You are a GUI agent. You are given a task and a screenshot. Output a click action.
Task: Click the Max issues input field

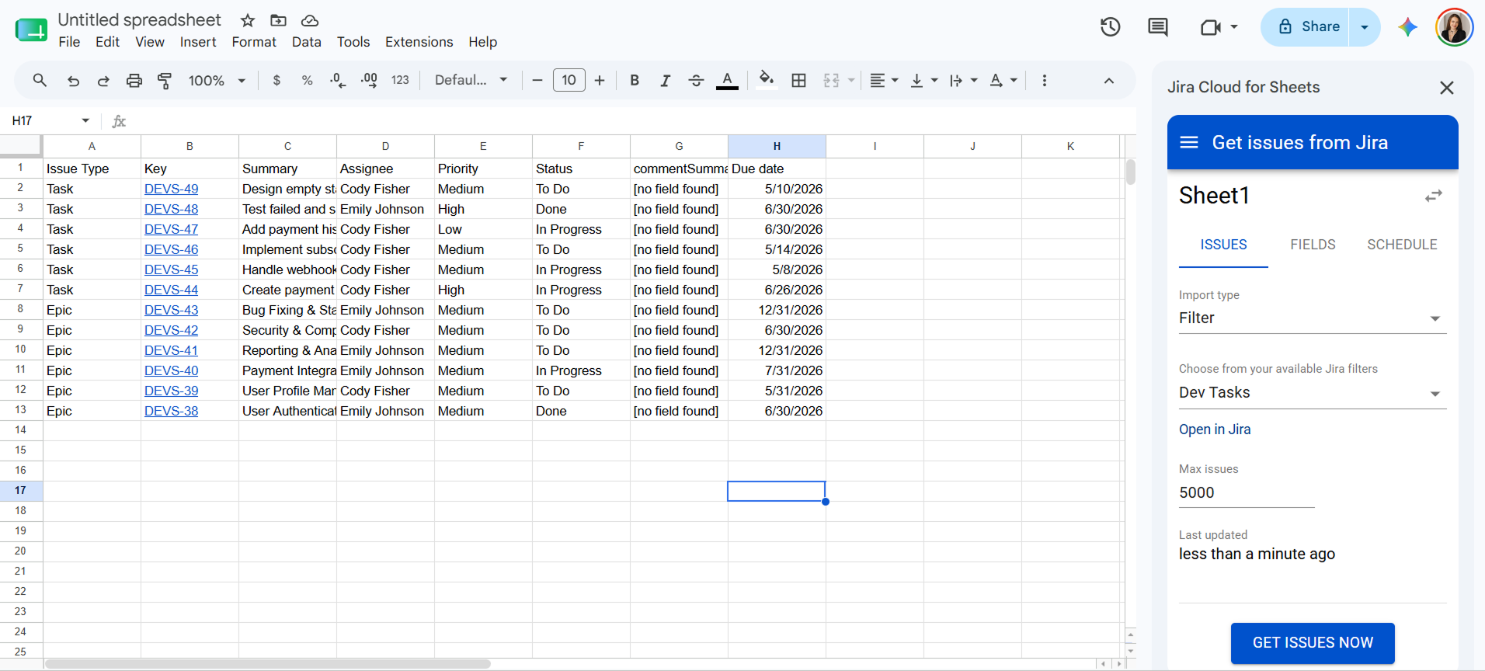1247,492
